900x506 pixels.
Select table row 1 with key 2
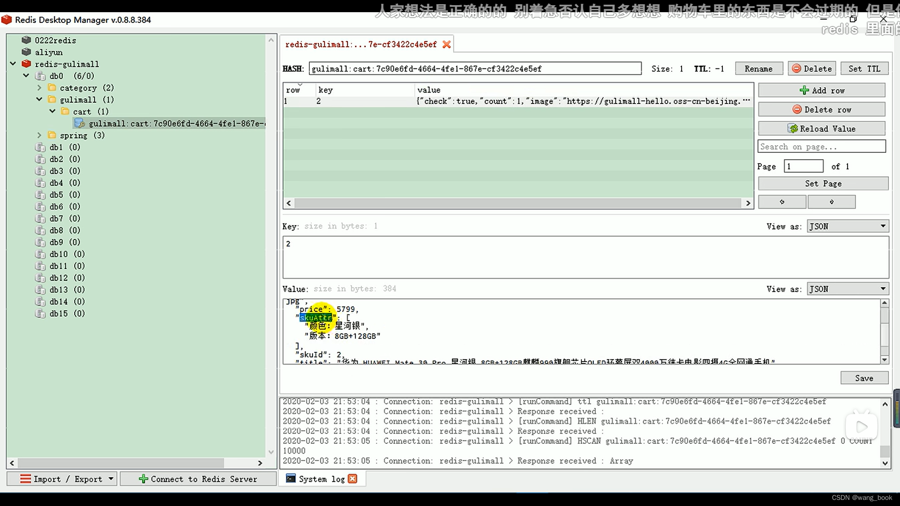click(x=518, y=101)
